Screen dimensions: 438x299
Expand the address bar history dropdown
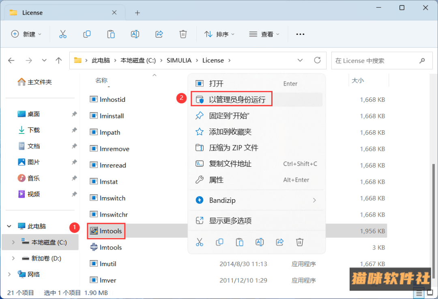(300, 60)
